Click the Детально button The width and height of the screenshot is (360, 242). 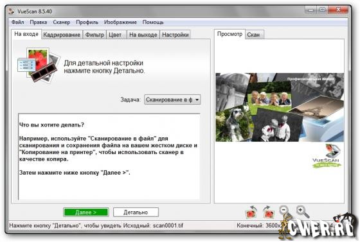(136, 212)
